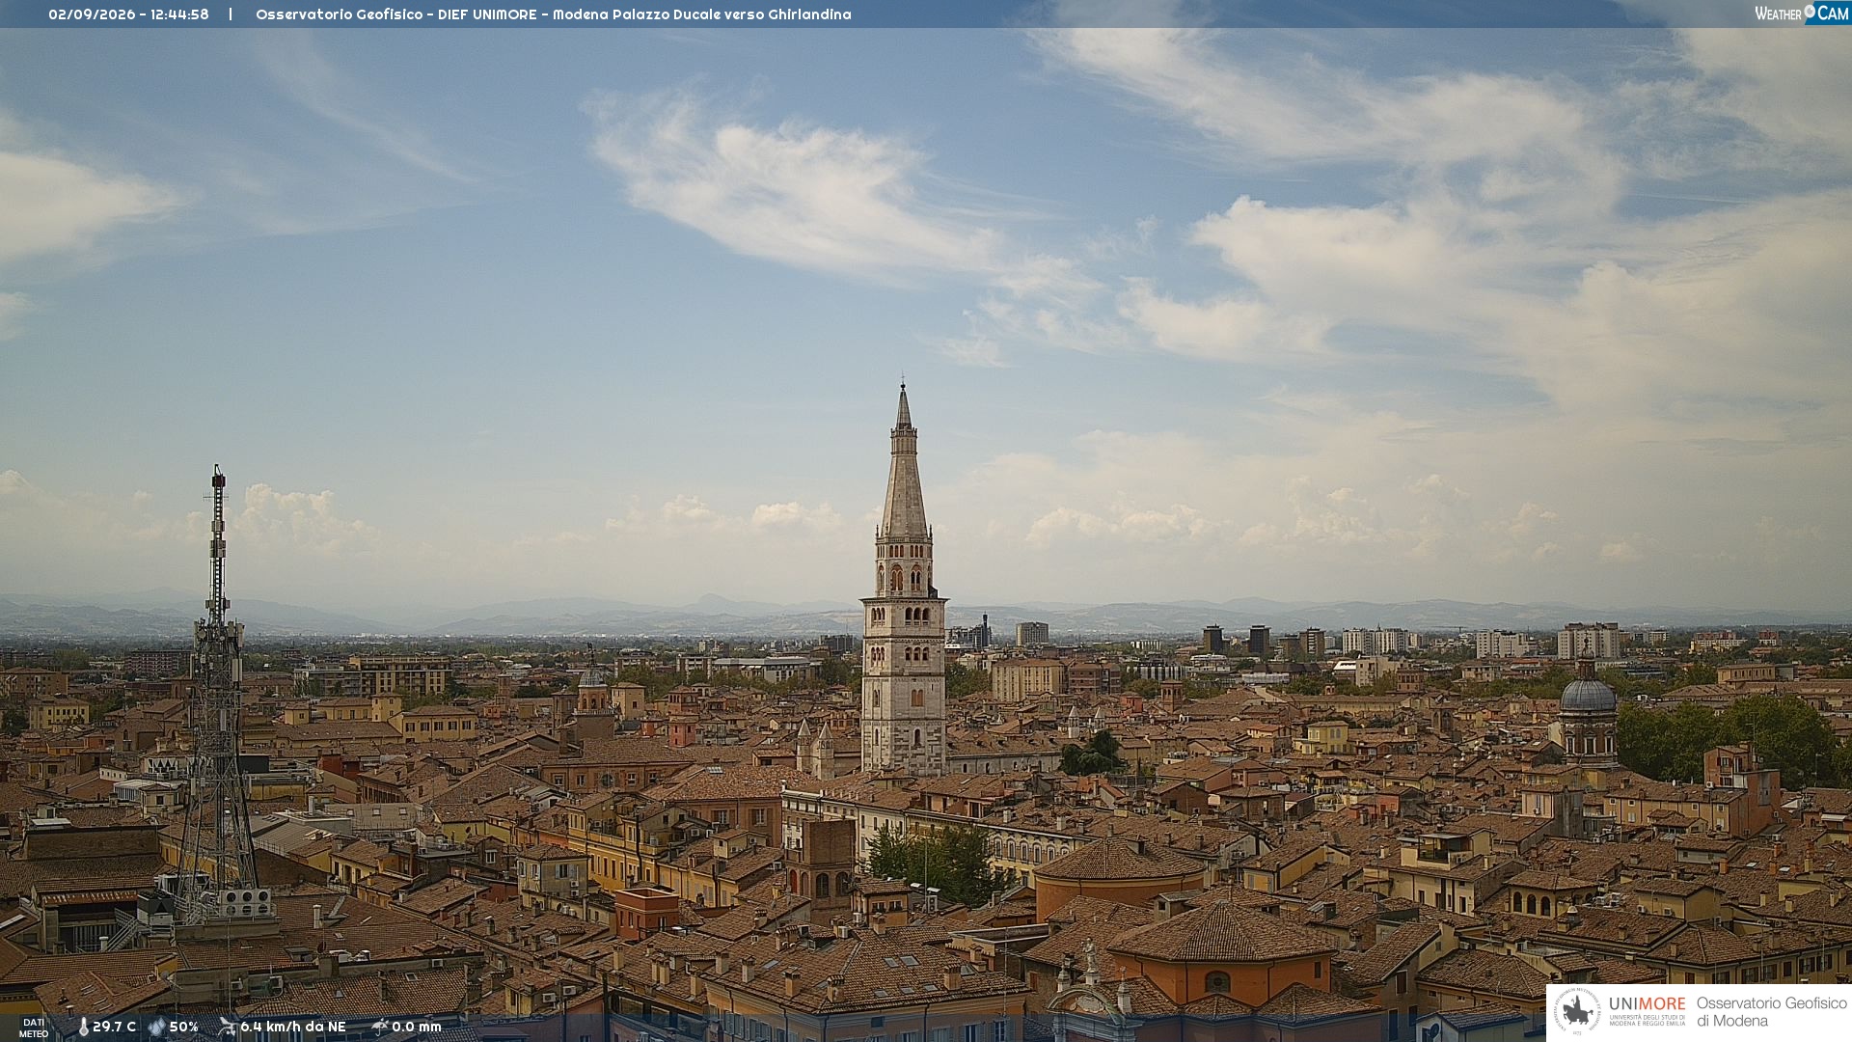Select the 50% humidity reading
The width and height of the screenshot is (1852, 1042).
183,1028
